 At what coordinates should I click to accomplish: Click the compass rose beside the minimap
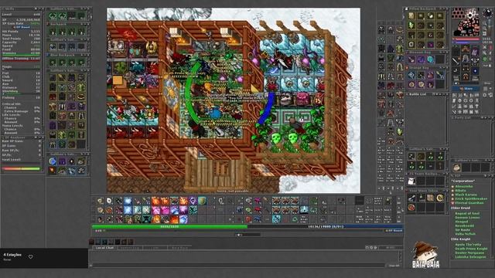coord(488,14)
